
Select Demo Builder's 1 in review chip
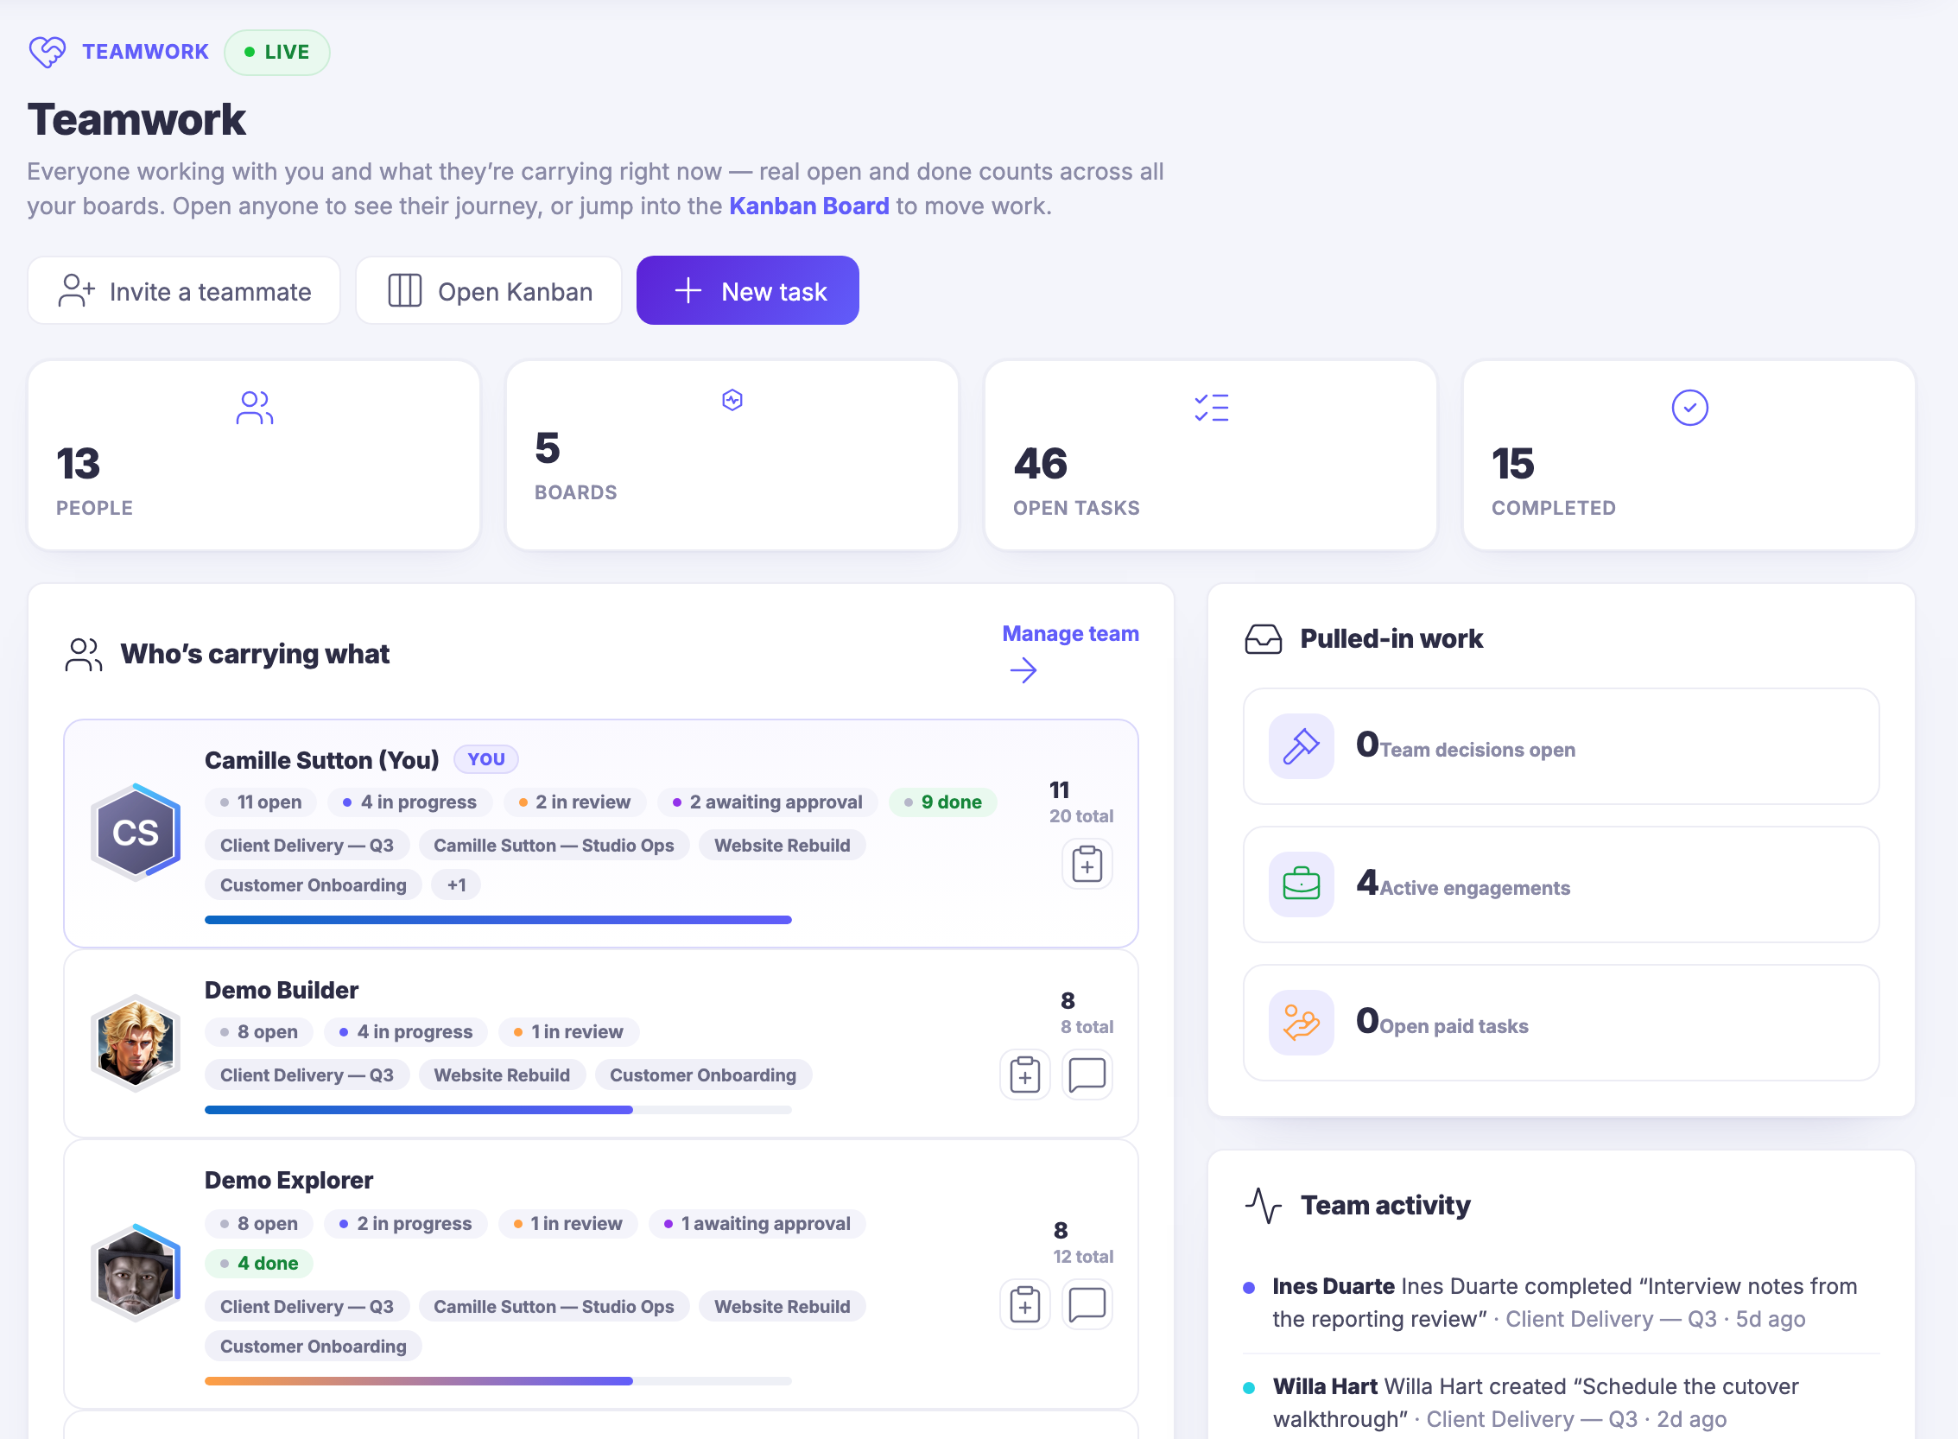click(569, 1032)
